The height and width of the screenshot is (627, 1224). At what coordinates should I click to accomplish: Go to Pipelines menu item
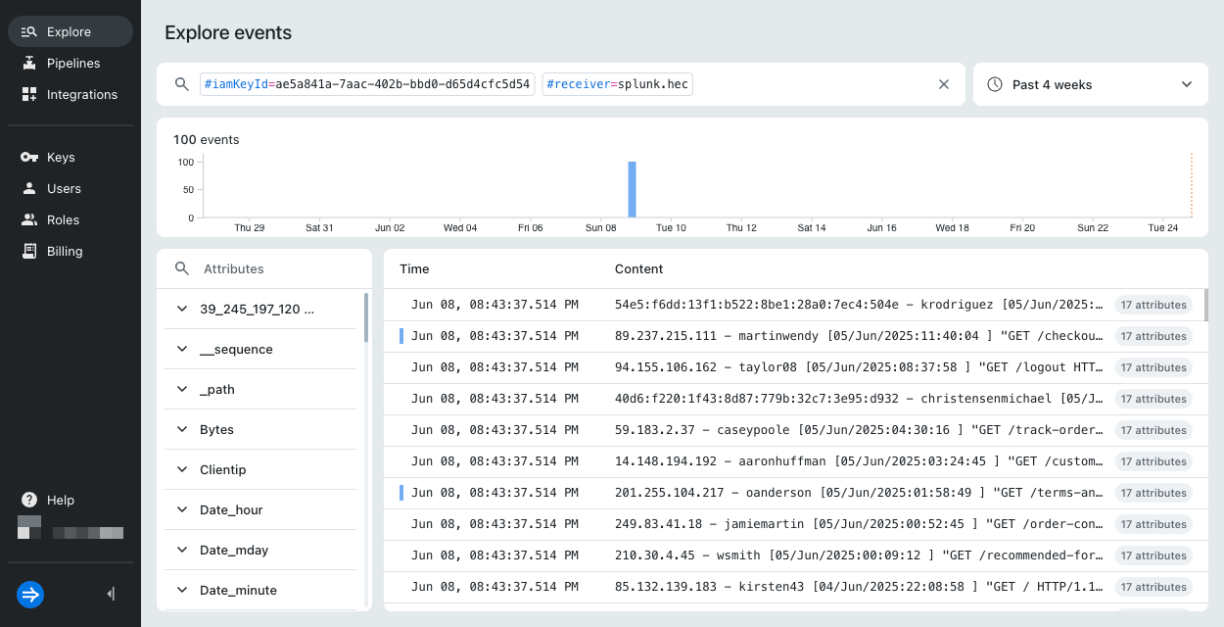tap(71, 63)
